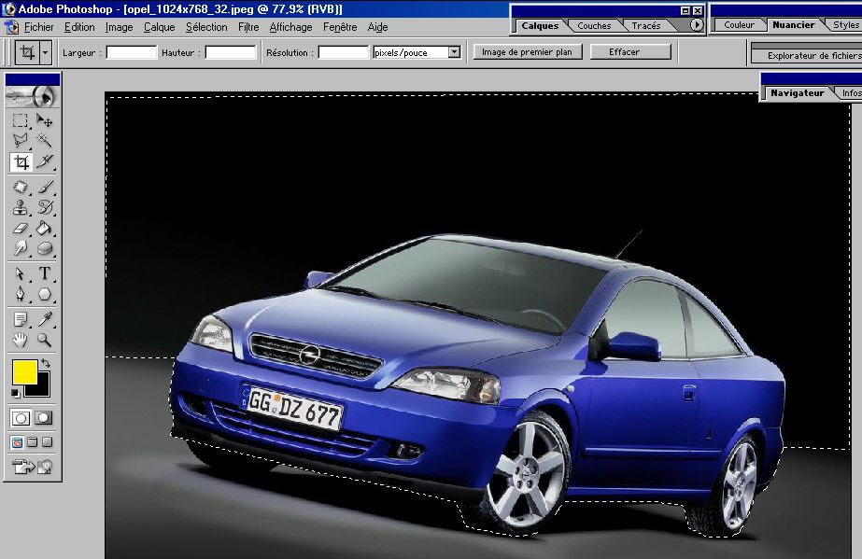The height and width of the screenshot is (559, 862).
Task: Open the Filtre menu
Action: tap(248, 27)
